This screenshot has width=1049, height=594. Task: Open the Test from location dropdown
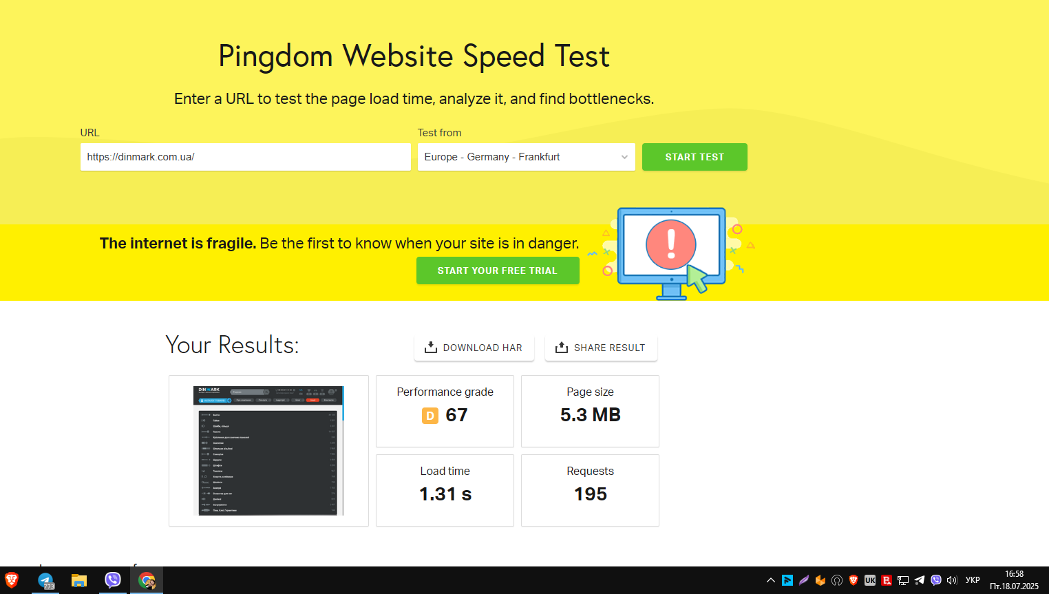[526, 157]
